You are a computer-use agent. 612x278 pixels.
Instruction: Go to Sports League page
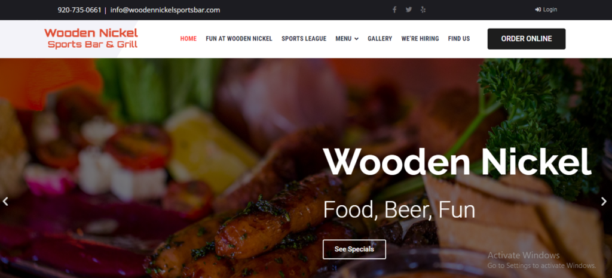(304, 39)
